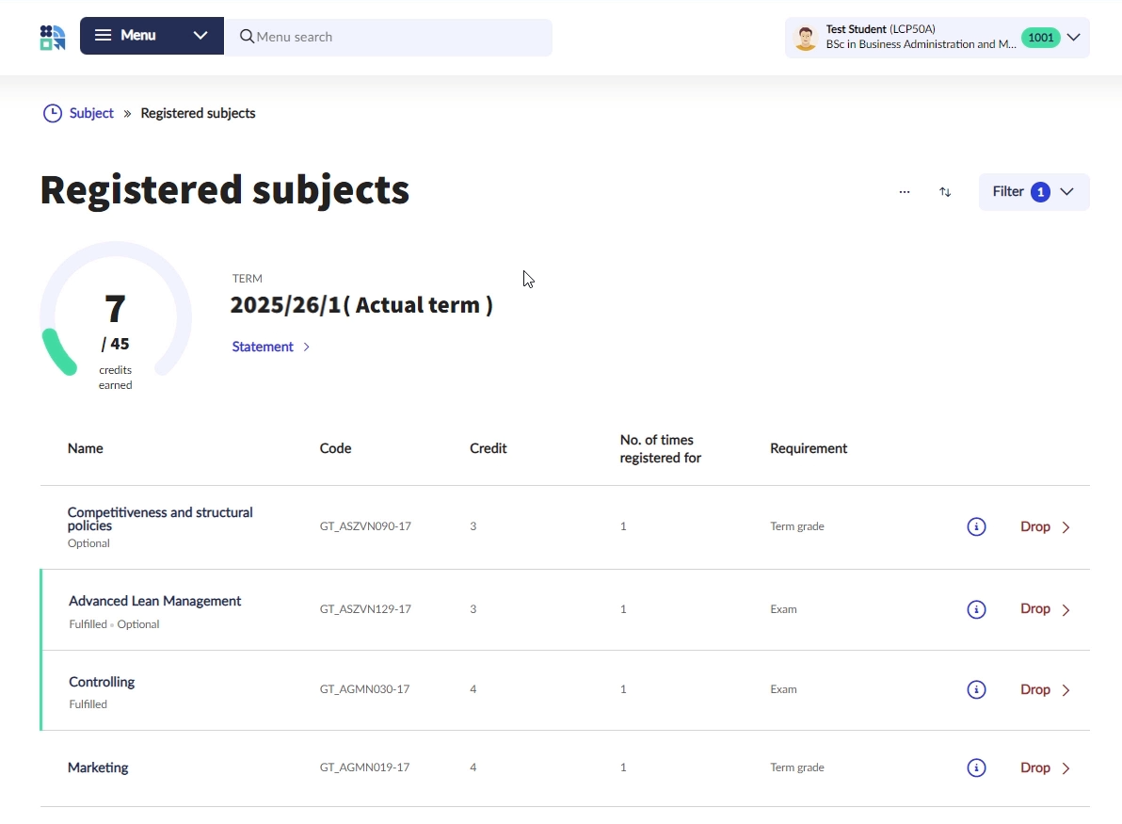
Task: Open the three-dots more options icon
Action: [905, 192]
